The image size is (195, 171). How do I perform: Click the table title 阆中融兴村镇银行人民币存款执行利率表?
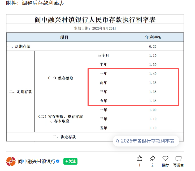coord(95,20)
